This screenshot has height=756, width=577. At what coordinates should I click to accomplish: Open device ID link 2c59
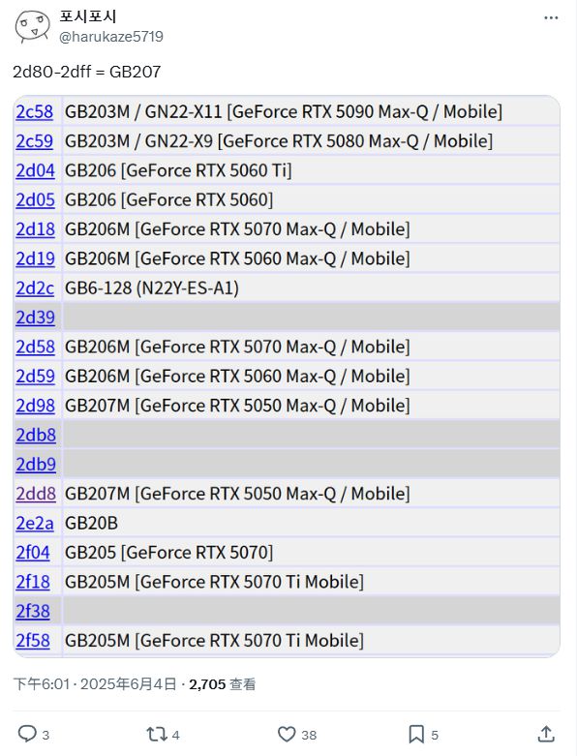tap(34, 141)
